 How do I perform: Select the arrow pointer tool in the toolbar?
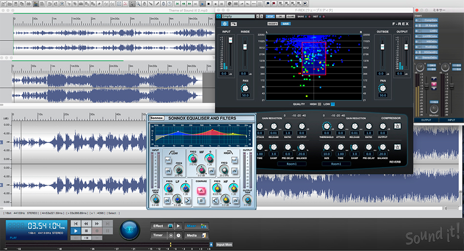click(x=132, y=4)
